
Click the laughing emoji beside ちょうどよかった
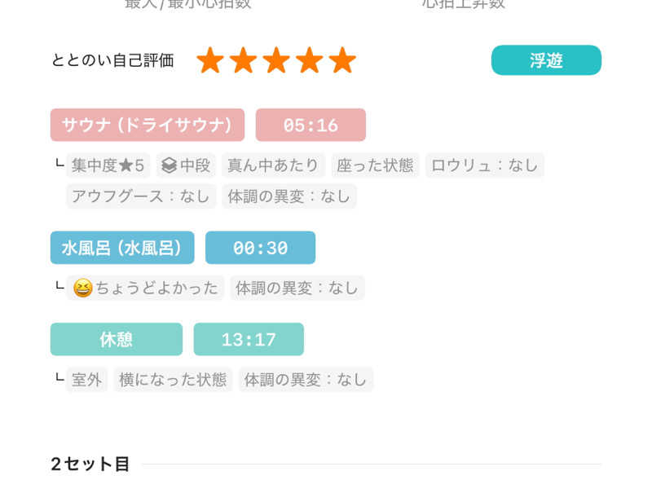(82, 288)
